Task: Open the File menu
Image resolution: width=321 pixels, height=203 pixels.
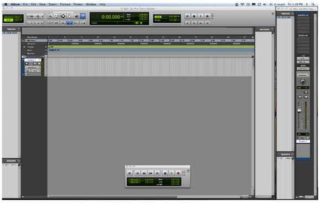Action: click(25, 4)
